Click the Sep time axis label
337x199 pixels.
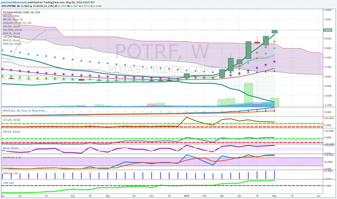[108, 196]
